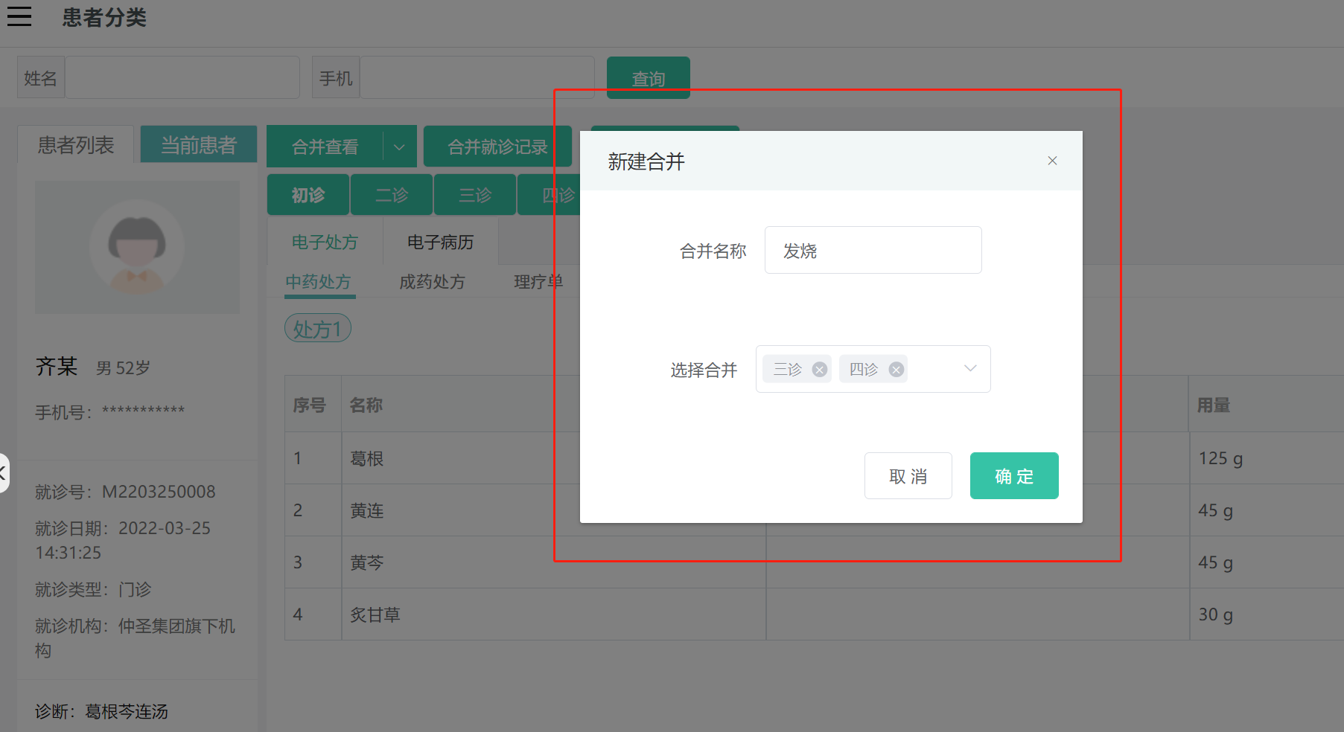Click the 125 g dosage value

1220,458
